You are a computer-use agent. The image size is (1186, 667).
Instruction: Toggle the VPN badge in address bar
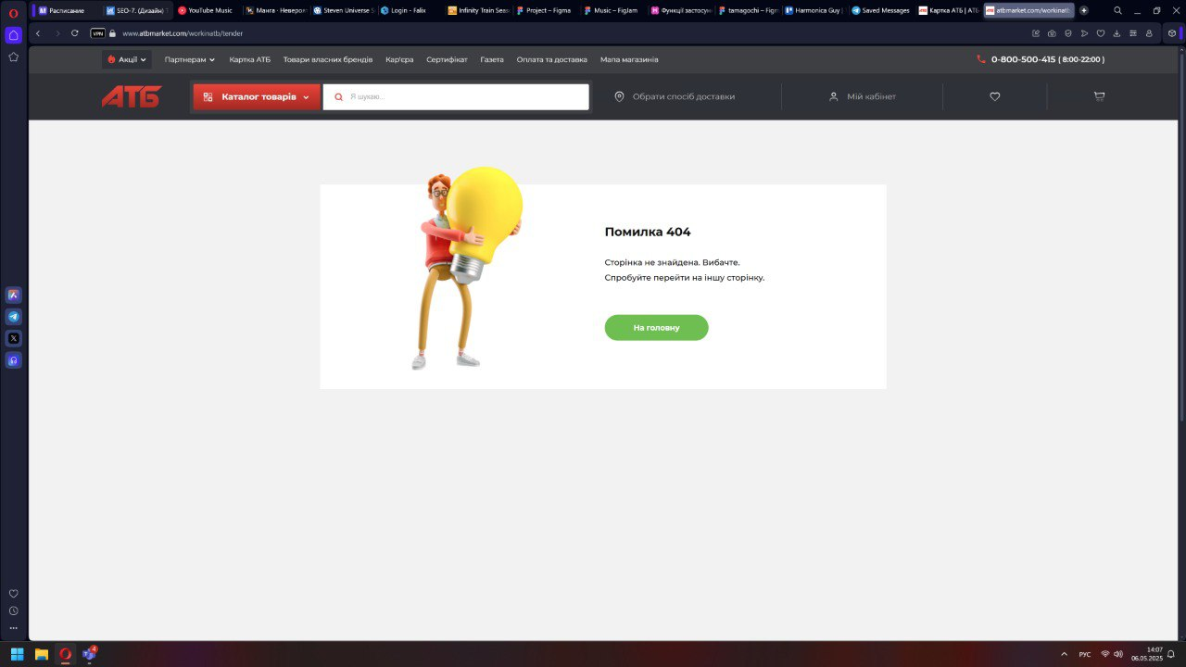[x=97, y=33]
